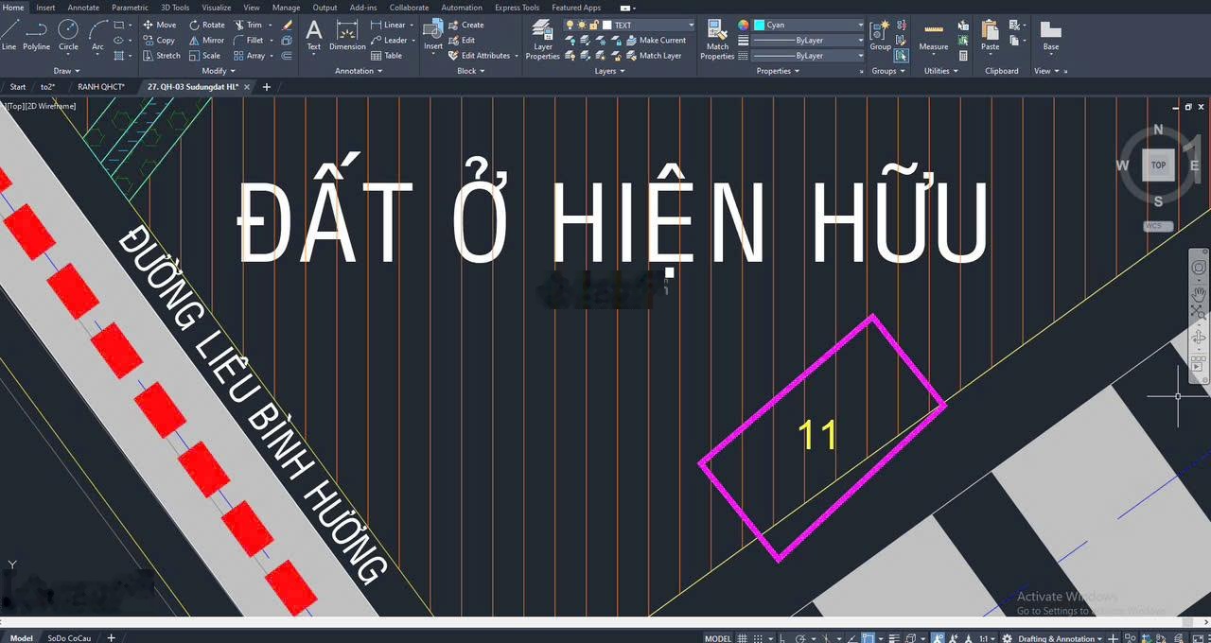Click the Dimension tool
This screenshot has width=1211, height=643.
(x=347, y=36)
